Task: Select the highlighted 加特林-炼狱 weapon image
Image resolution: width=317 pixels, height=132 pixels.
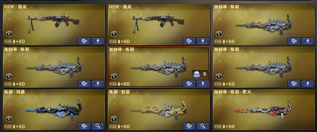Action: (159, 66)
